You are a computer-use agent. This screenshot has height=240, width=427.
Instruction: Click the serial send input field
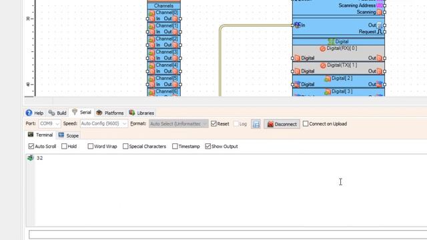(228, 235)
